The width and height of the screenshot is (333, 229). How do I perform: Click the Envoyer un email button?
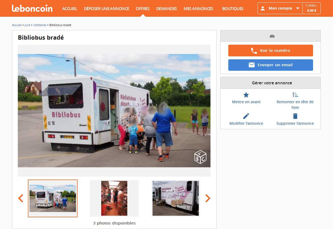[x=271, y=65]
